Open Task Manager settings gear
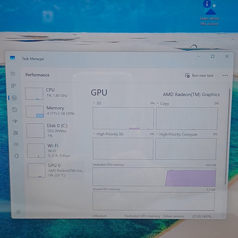 click(18, 212)
